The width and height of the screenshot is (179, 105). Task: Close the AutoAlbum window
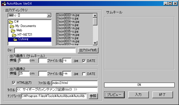[175, 4]
